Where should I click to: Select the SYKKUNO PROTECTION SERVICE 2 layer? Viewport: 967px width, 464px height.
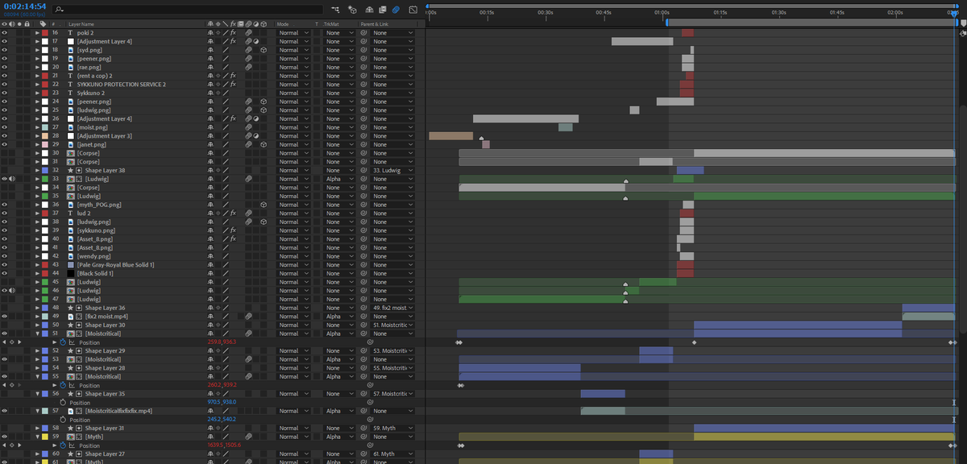point(121,85)
